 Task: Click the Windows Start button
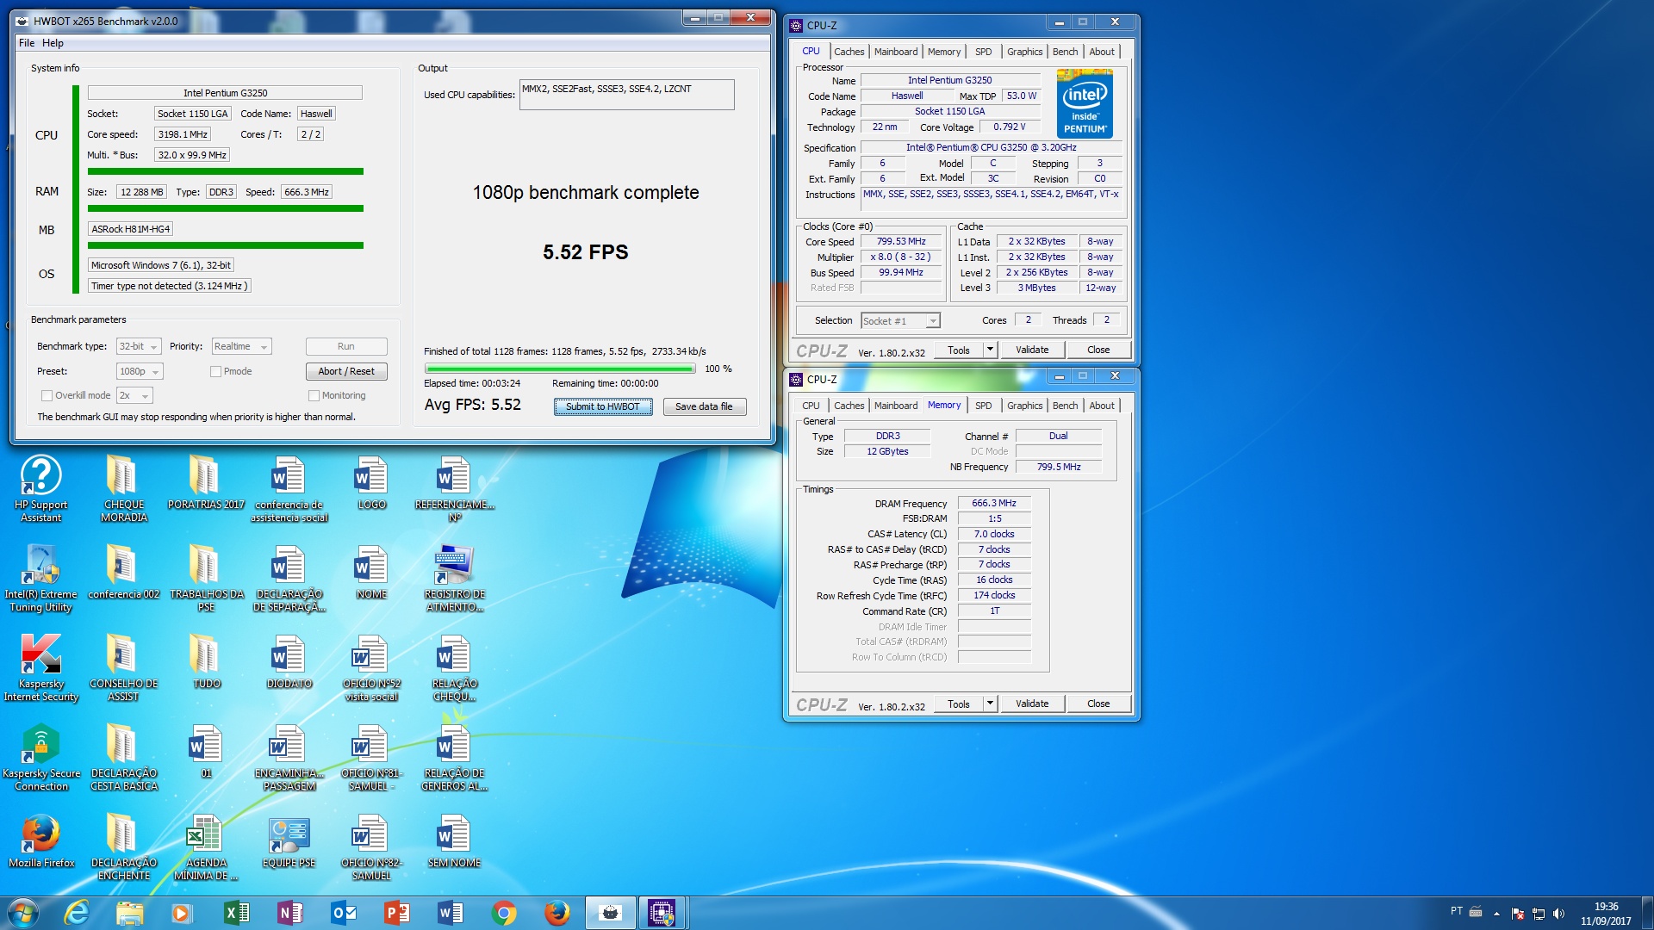23,913
